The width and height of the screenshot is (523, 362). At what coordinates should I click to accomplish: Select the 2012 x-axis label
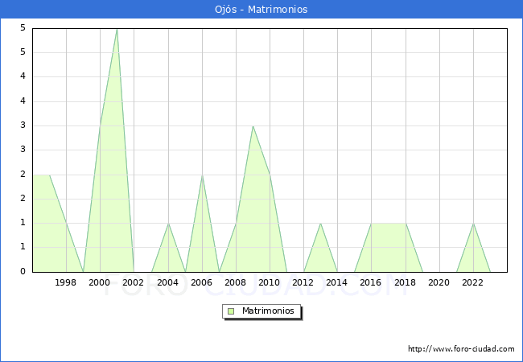coord(303,282)
